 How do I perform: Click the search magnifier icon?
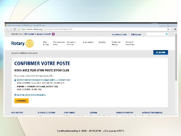[166, 34]
